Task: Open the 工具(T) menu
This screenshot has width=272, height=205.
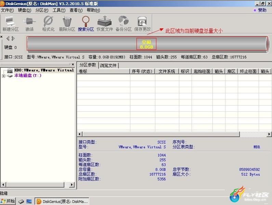Action: (59, 10)
